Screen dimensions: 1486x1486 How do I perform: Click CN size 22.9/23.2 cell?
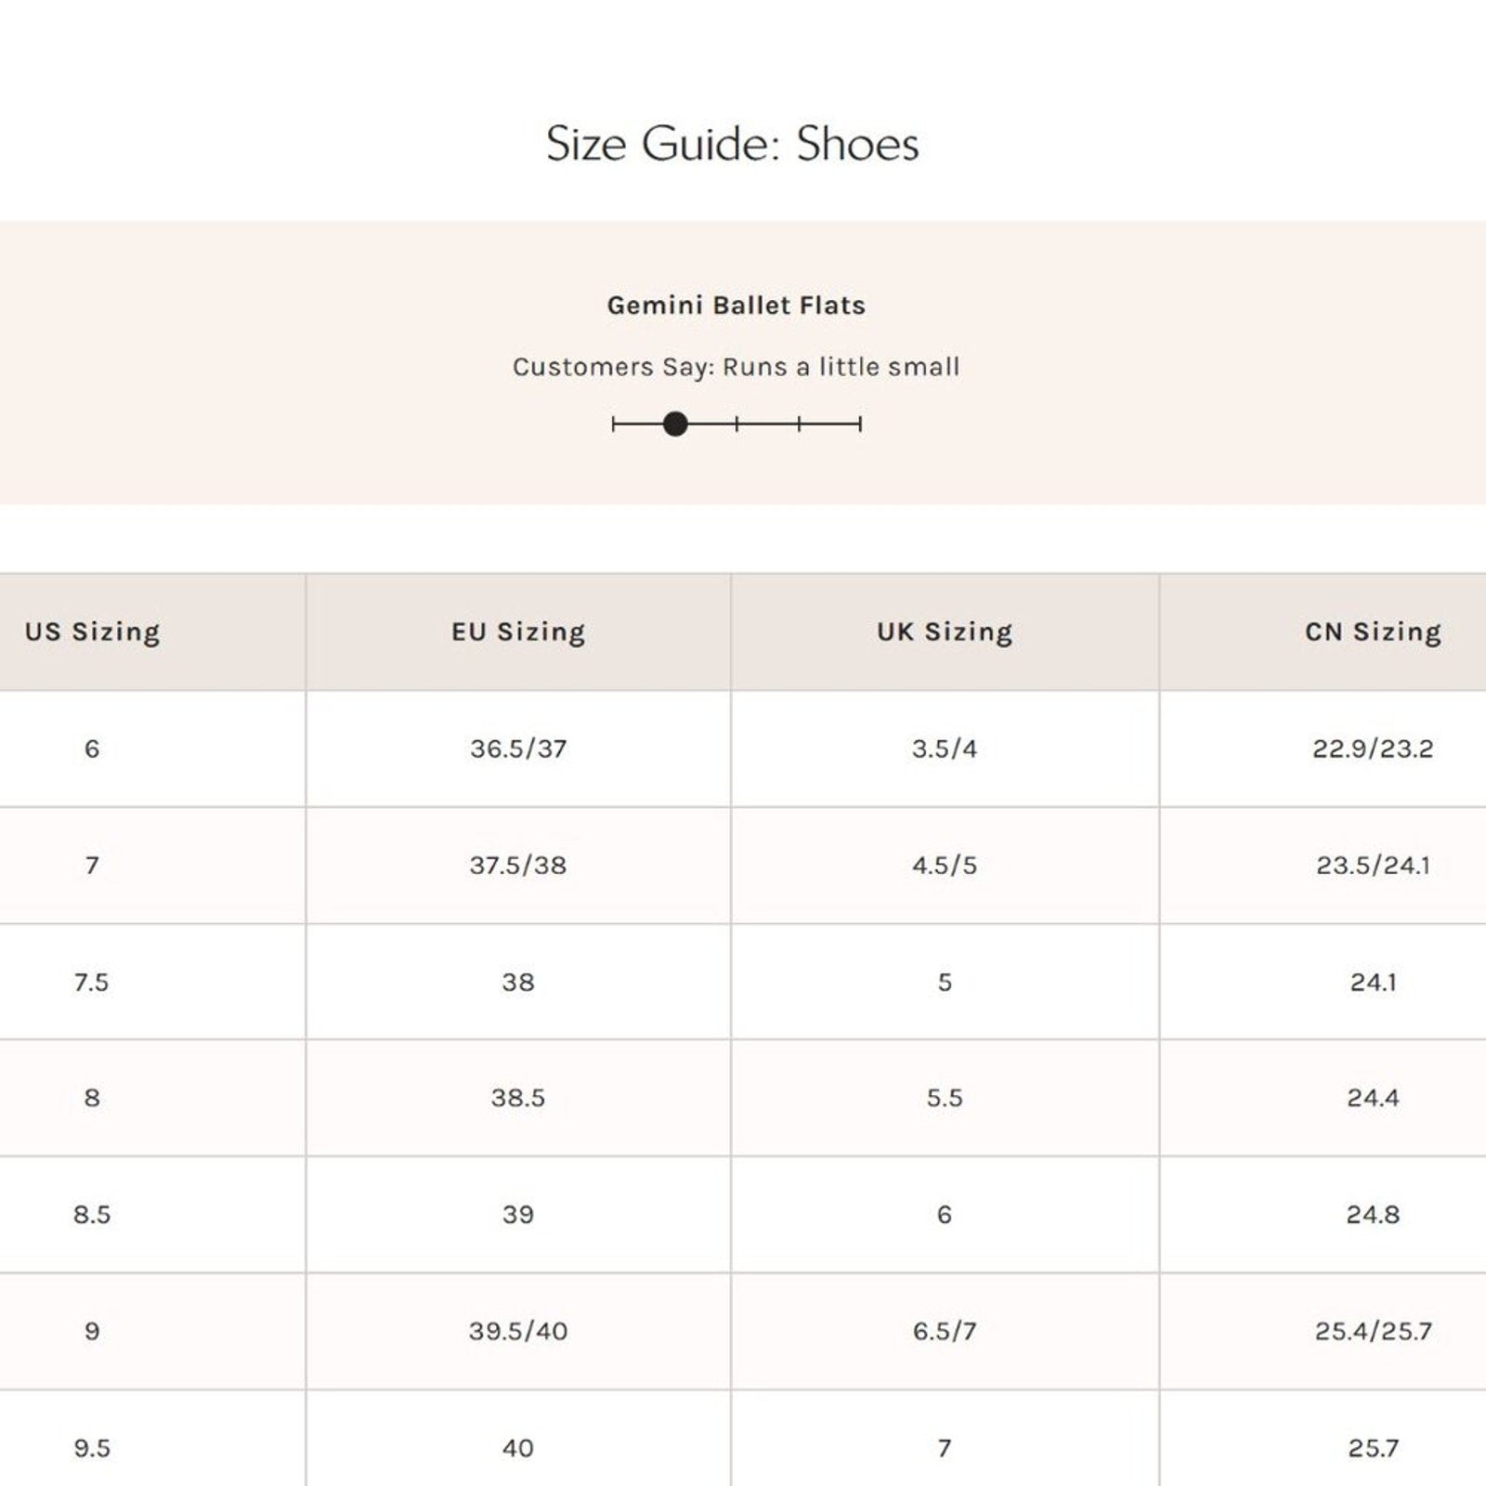pyautogui.click(x=1373, y=749)
